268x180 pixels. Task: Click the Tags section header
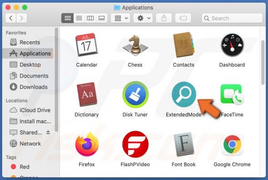(x=11, y=157)
